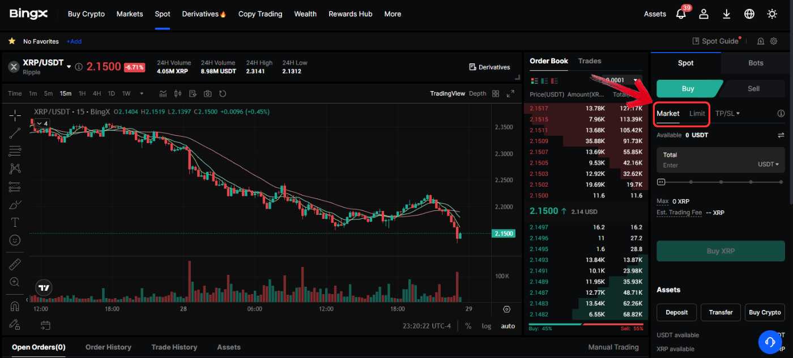This screenshot has height=358, width=793.
Task: Open the Order History tab
Action: 108,347
